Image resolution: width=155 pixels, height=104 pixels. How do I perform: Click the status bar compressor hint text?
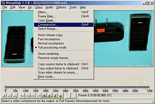pyautogui.click(x=56, y=101)
